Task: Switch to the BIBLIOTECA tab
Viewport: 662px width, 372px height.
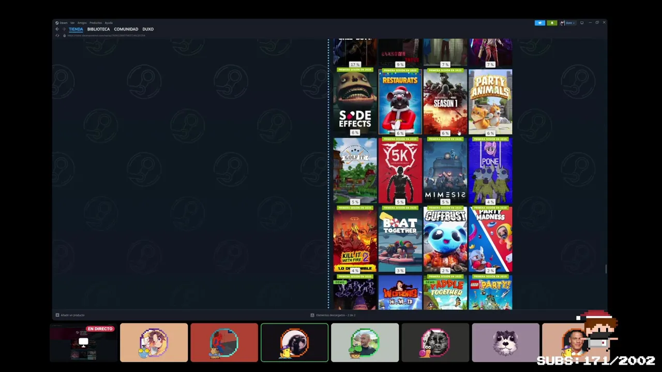Action: pyautogui.click(x=98, y=29)
